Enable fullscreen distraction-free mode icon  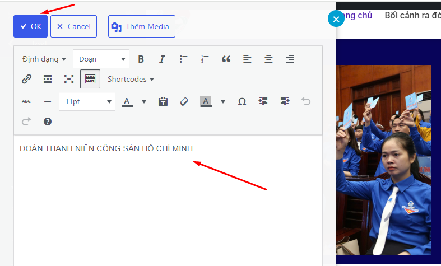[69, 79]
